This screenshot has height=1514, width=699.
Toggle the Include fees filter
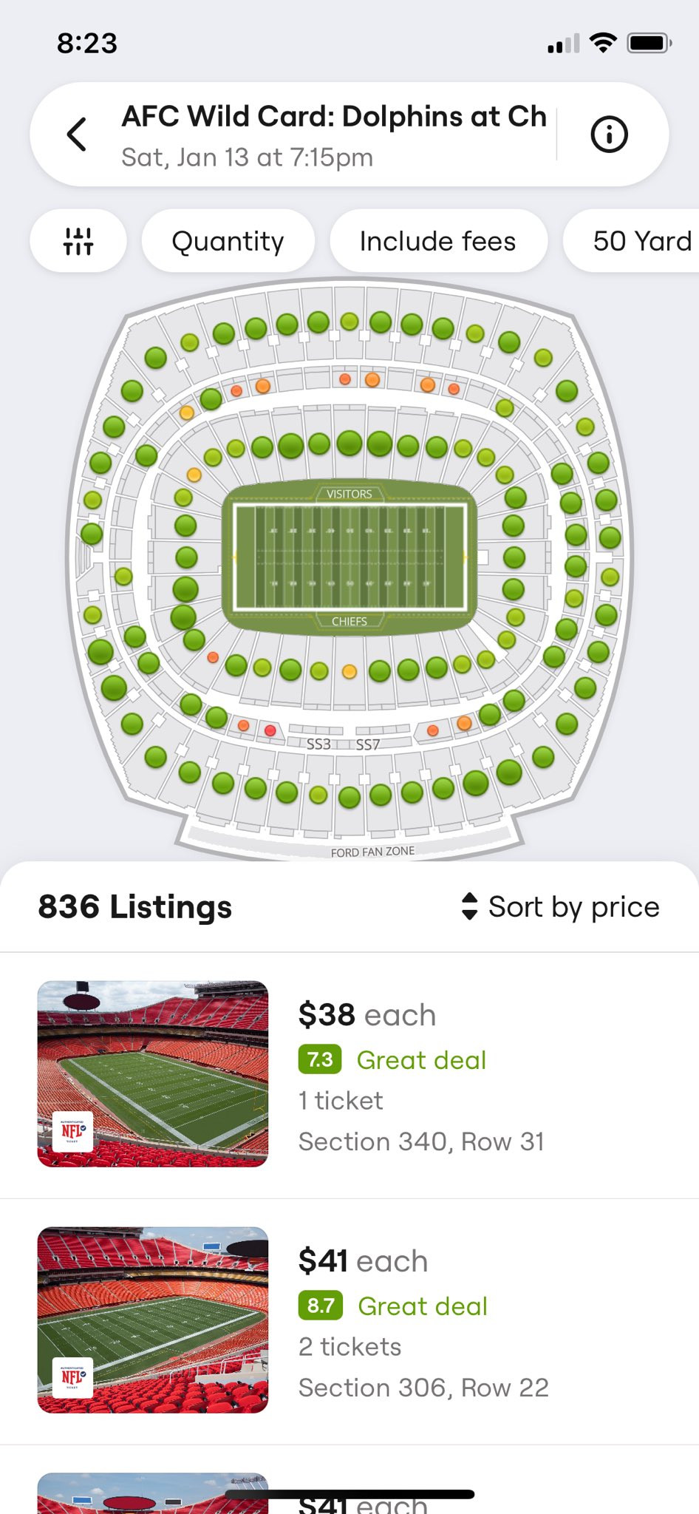pyautogui.click(x=438, y=241)
